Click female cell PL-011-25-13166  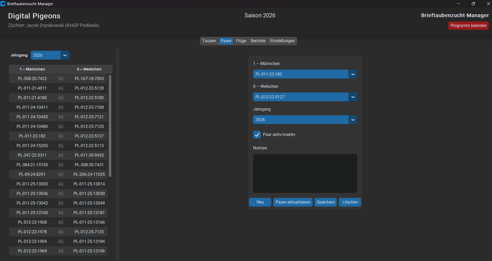pyautogui.click(x=89, y=222)
